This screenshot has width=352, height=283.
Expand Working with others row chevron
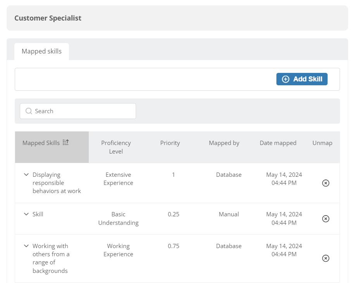click(26, 246)
